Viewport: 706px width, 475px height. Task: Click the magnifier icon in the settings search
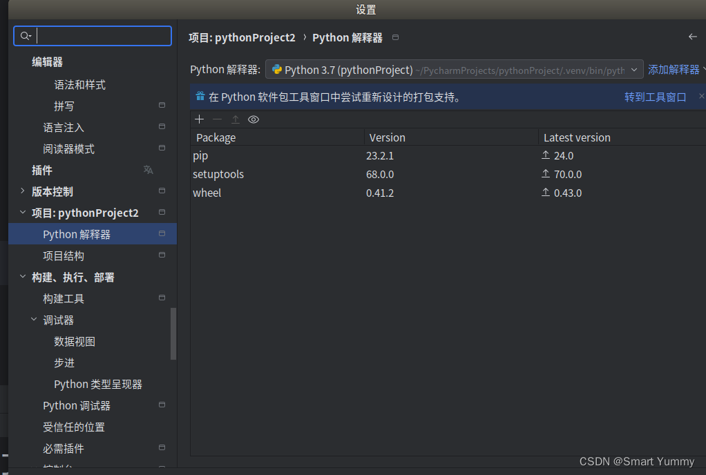pyautogui.click(x=23, y=35)
